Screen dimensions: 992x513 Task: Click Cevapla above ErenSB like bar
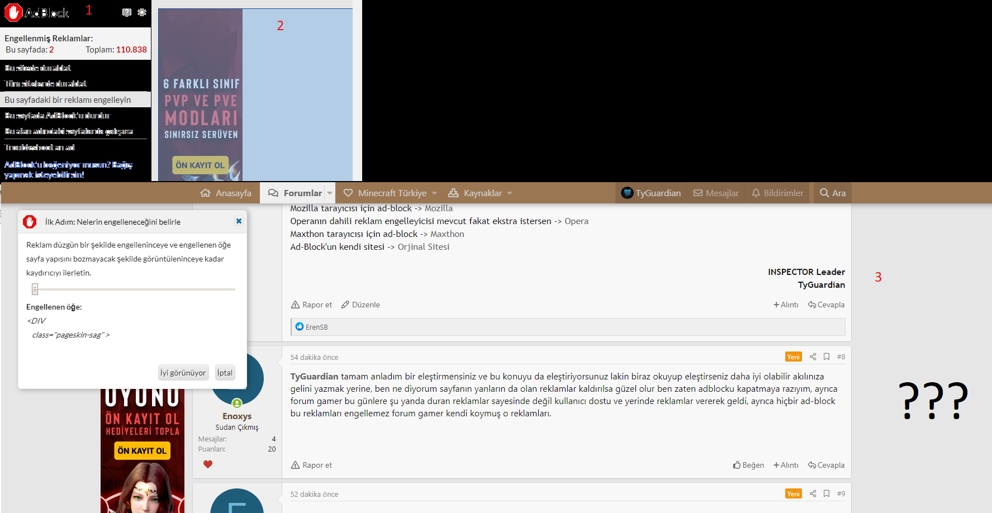[826, 305]
